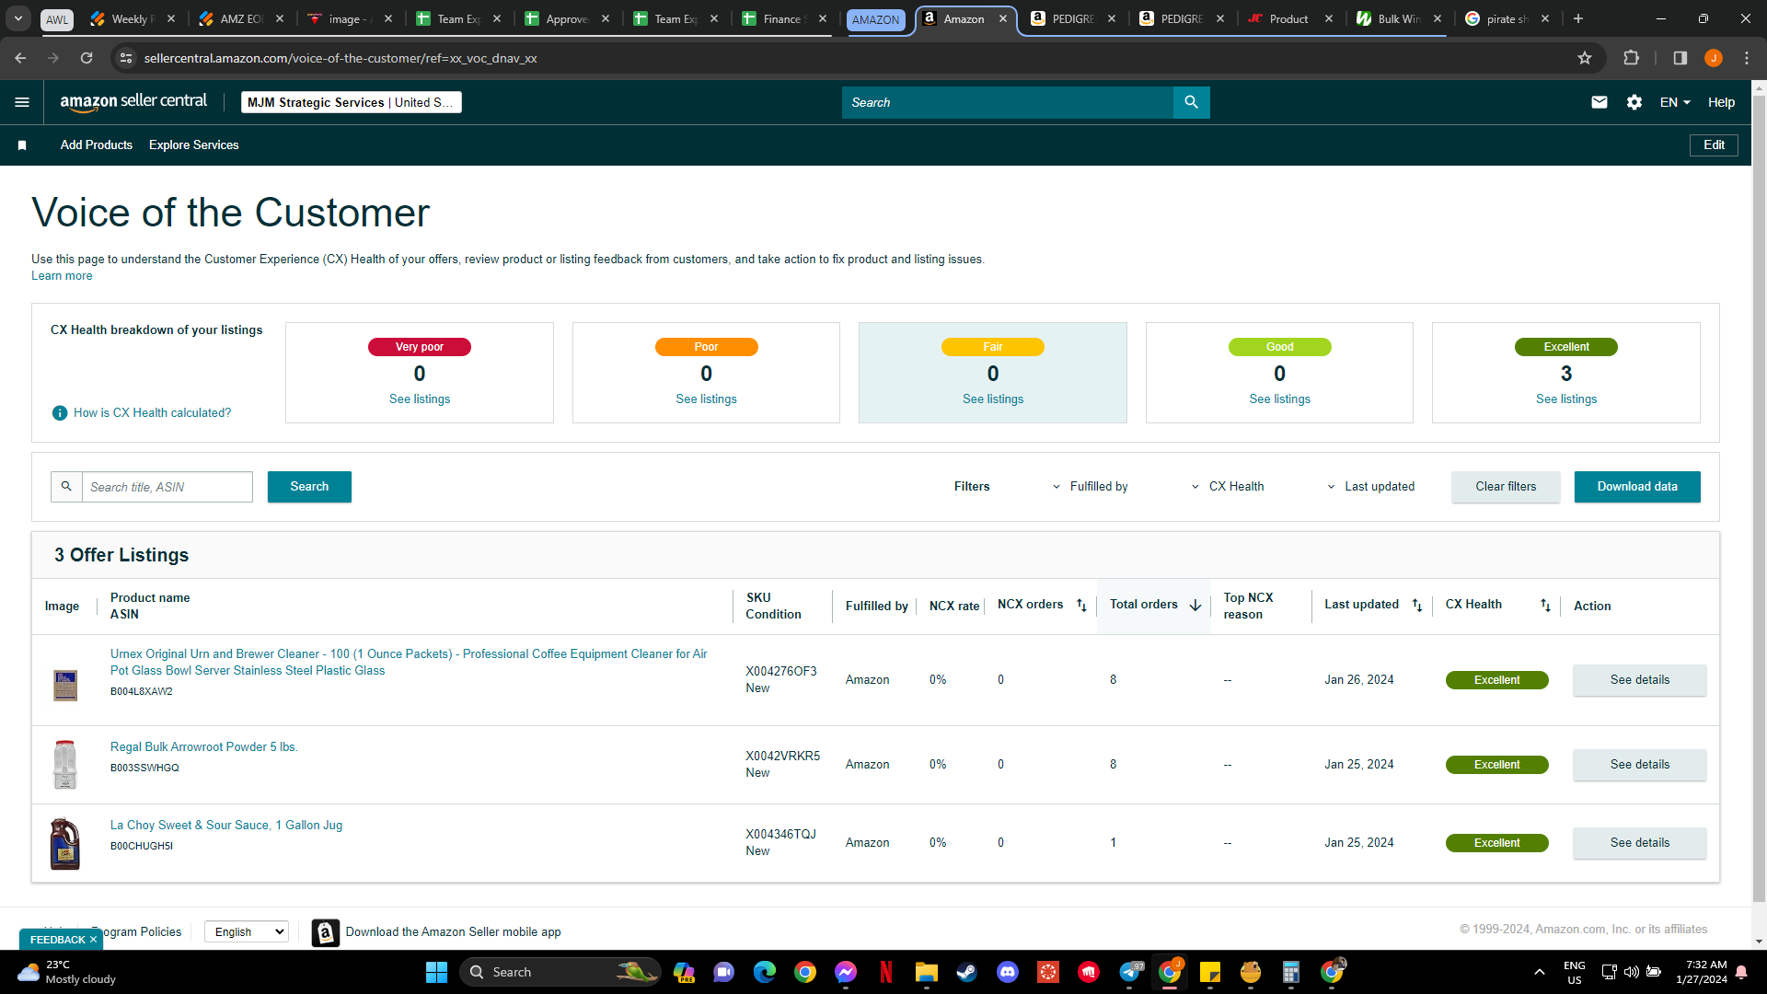The width and height of the screenshot is (1767, 994).
Task: Click the Amazon Seller app icon in footer
Action: point(326,932)
